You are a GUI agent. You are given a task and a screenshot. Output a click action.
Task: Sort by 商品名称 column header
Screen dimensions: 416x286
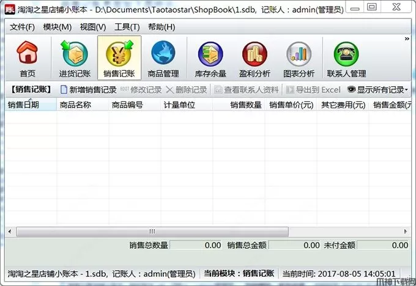click(x=83, y=105)
